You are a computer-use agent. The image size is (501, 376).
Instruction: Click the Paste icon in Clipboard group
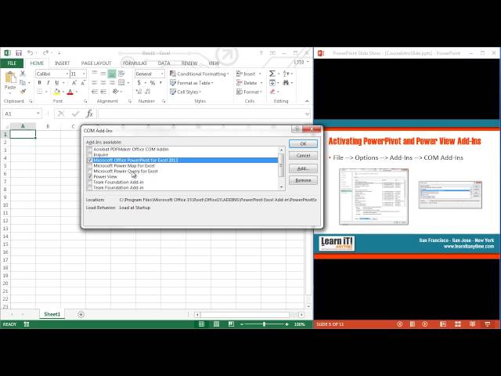(10, 80)
